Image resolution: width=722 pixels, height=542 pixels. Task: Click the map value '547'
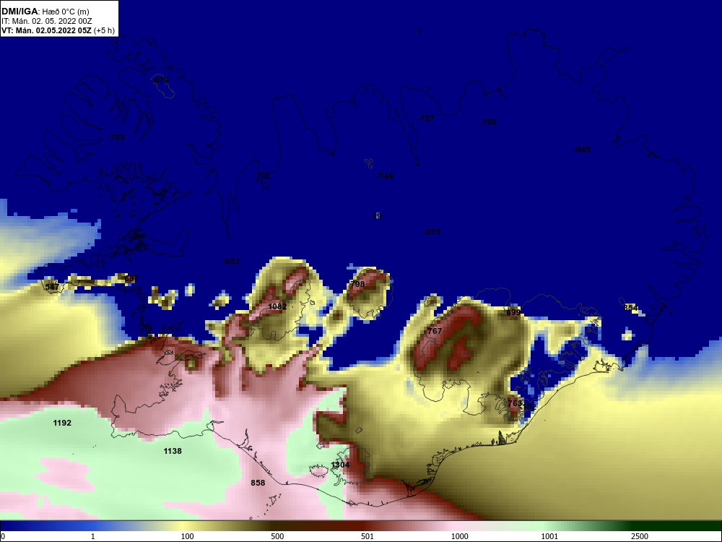pyautogui.click(x=52, y=287)
